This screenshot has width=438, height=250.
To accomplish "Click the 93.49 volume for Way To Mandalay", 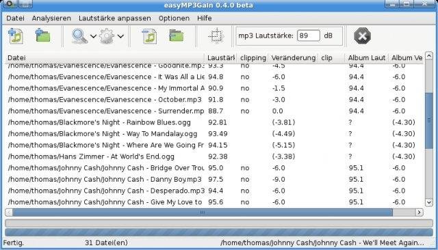I will (x=218, y=134).
